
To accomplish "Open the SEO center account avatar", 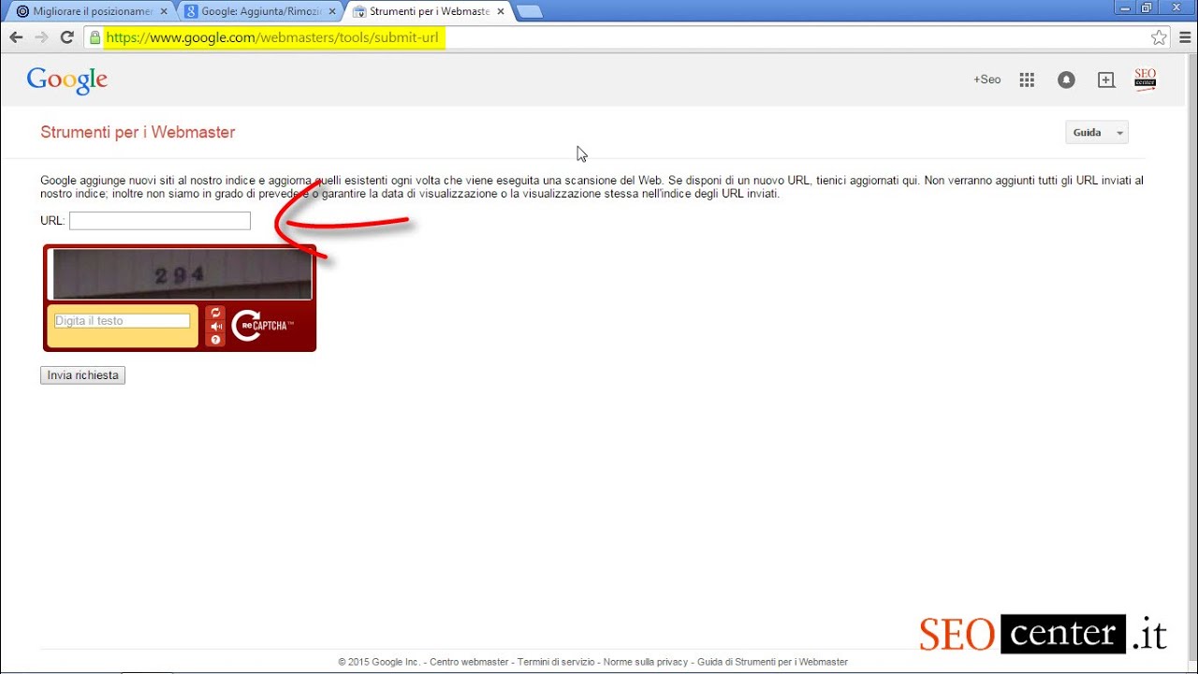I will [x=1146, y=80].
